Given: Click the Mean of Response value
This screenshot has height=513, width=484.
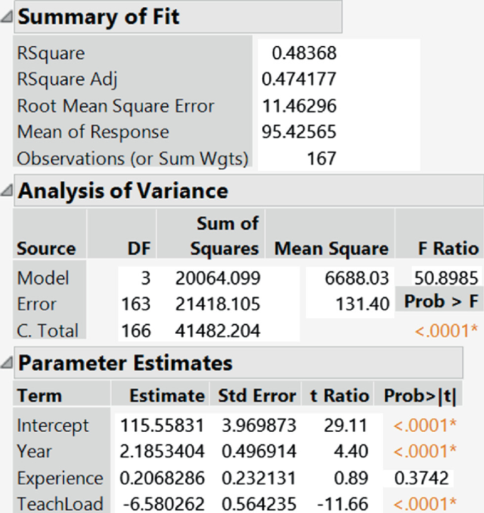Looking at the screenshot, I should click(299, 132).
